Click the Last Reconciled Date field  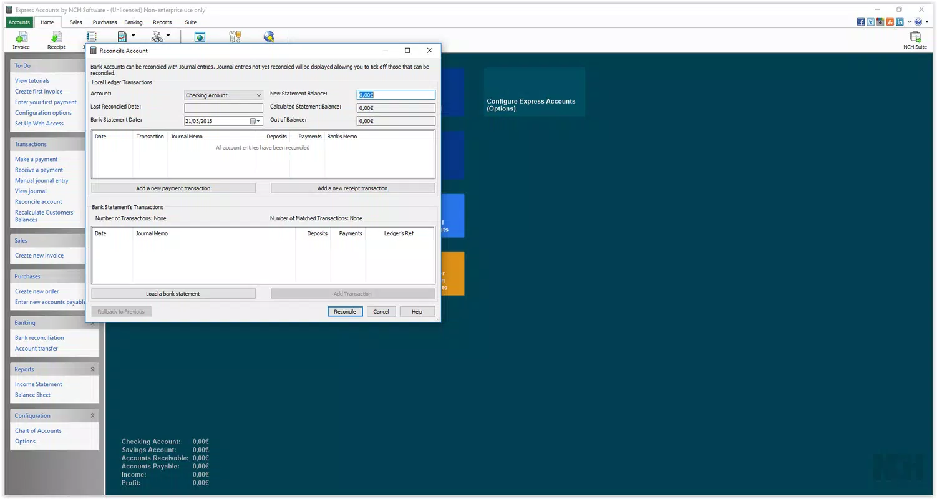click(x=223, y=108)
